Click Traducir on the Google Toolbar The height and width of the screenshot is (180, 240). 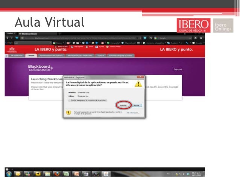(x=173, y=43)
